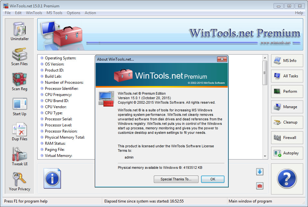Launch the Scan Reg tool
This screenshot has height=207, width=308.
click(20, 82)
